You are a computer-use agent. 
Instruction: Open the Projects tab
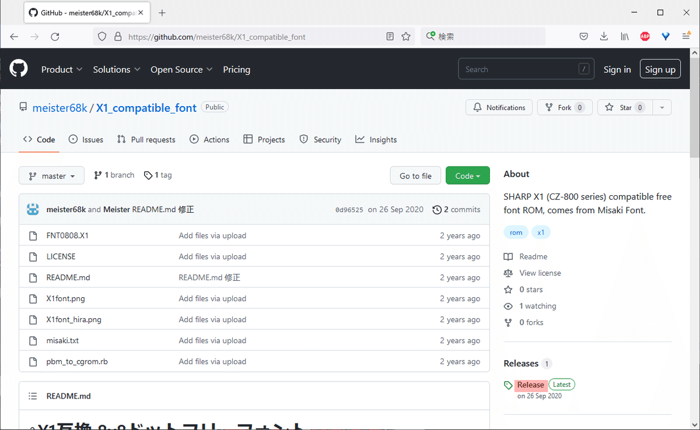click(264, 139)
